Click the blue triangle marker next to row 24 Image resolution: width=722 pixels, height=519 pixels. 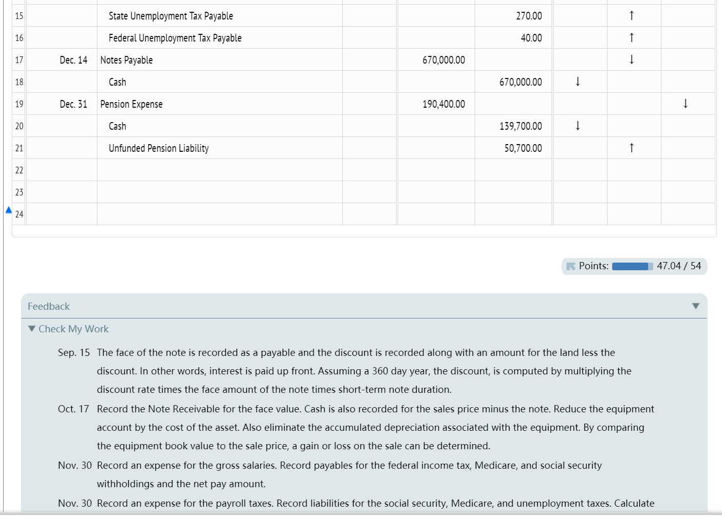click(x=8, y=210)
